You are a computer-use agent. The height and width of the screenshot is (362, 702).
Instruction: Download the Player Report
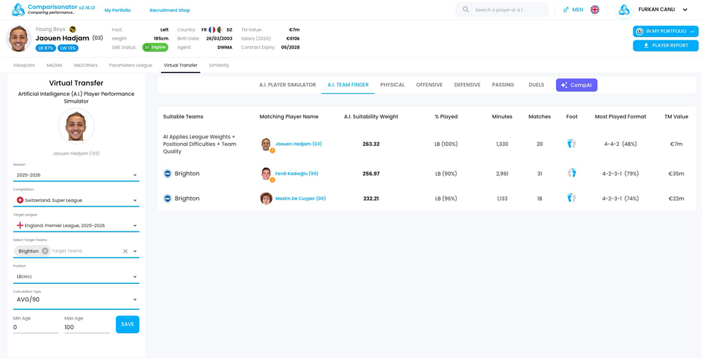666,46
